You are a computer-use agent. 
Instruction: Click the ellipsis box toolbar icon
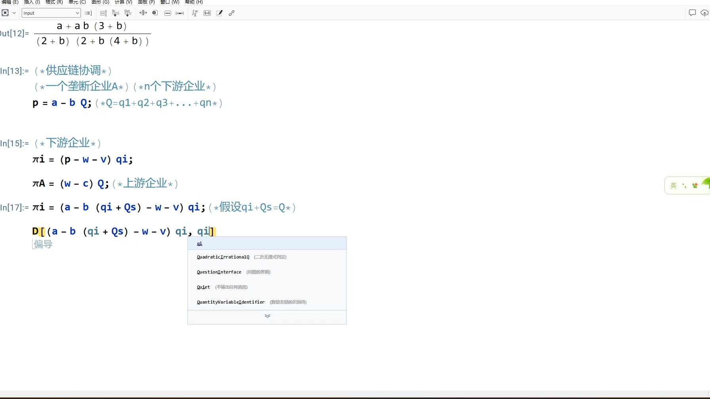coord(168,13)
